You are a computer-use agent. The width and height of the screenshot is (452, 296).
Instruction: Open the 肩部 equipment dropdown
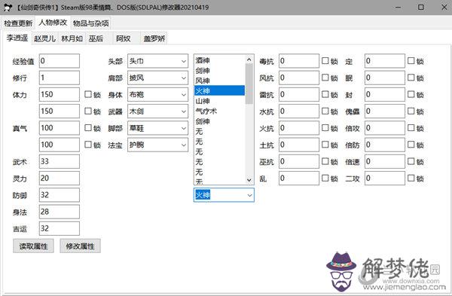pyautogui.click(x=157, y=78)
